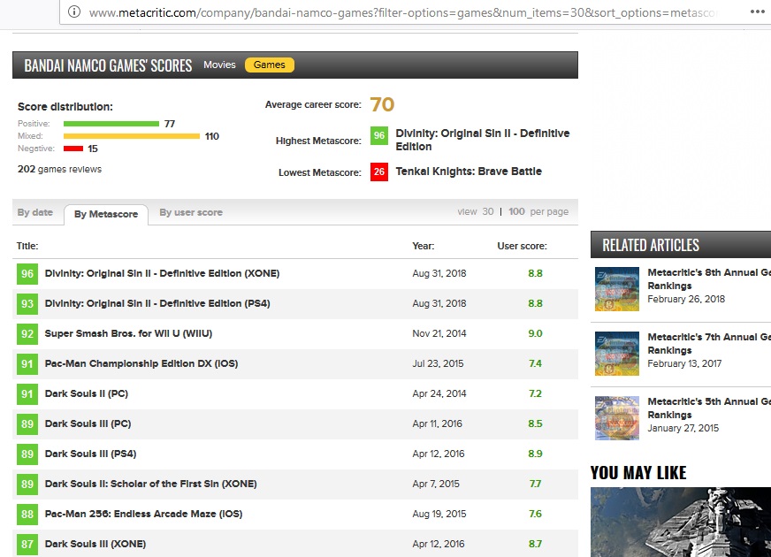Click 89 badge beside Scholar of First Sin
771x557 pixels.
tap(27, 484)
